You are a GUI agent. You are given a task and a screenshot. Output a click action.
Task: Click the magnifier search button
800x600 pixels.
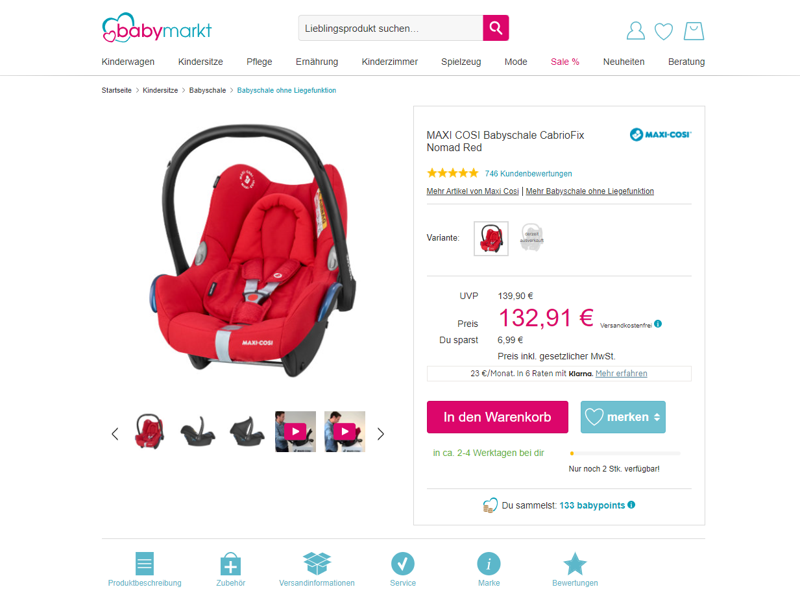point(496,28)
